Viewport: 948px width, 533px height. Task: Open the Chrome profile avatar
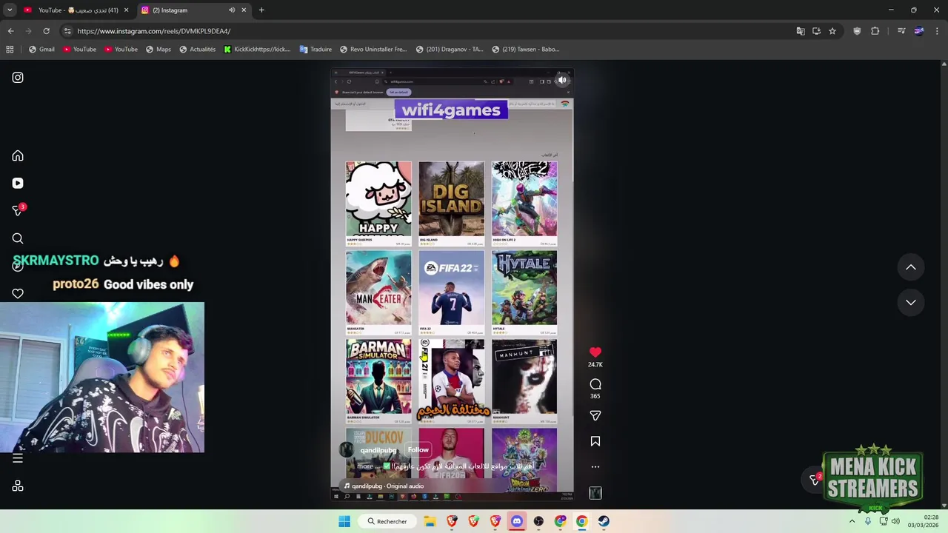pyautogui.click(x=919, y=31)
